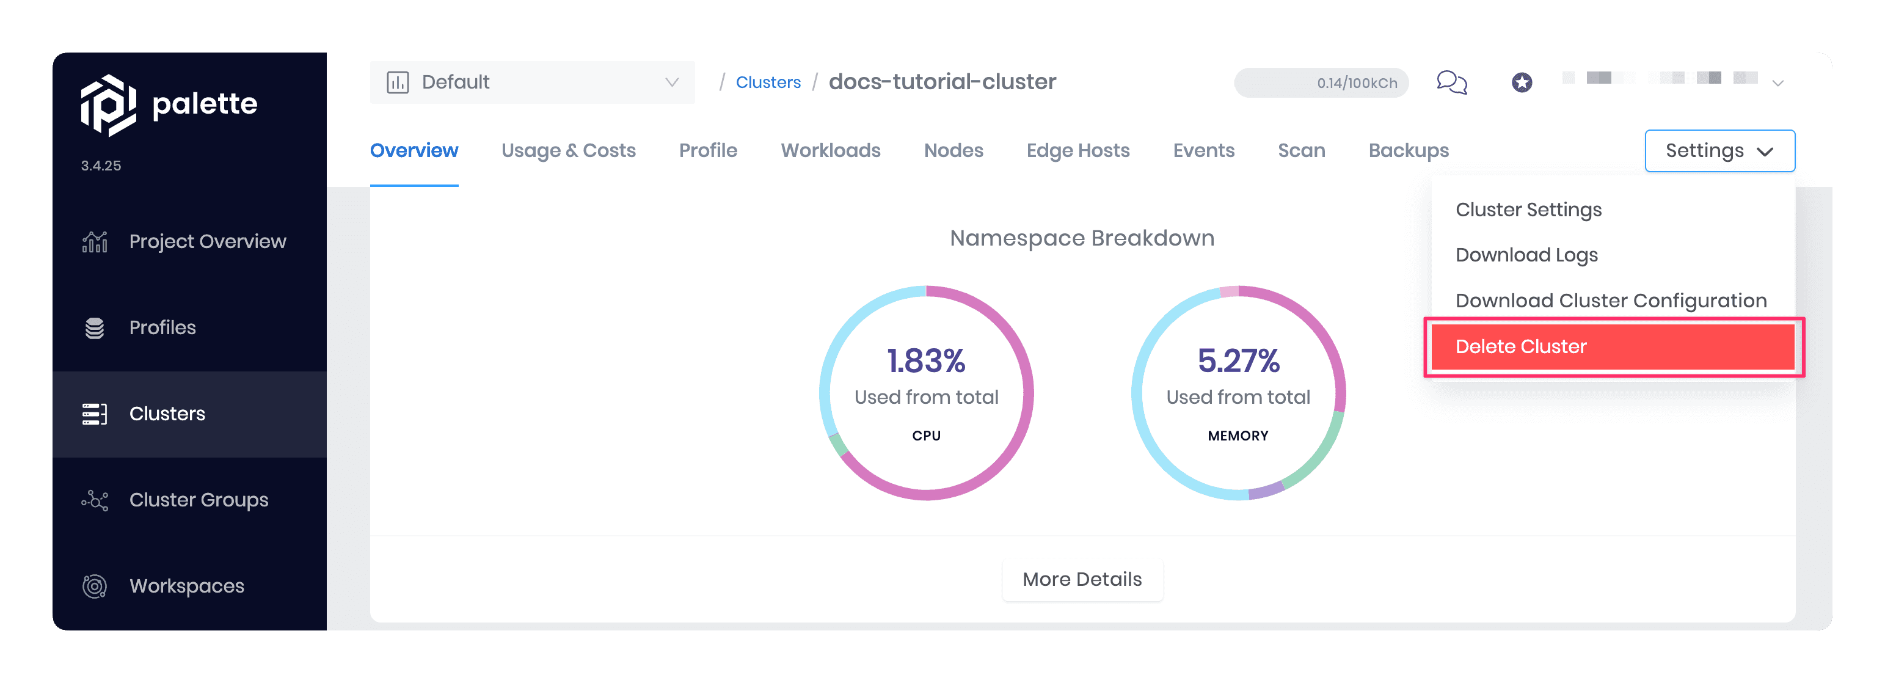Select Download Cluster Configuration option
This screenshot has width=1885, height=683.
coord(1613,300)
